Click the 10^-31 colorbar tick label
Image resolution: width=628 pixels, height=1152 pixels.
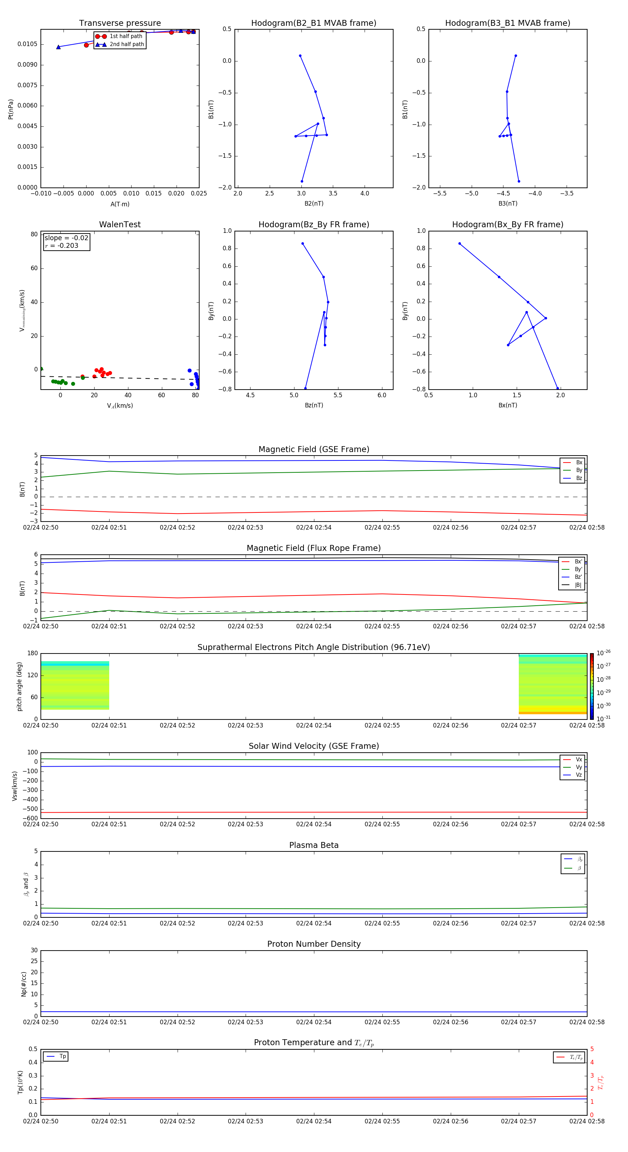(x=603, y=719)
